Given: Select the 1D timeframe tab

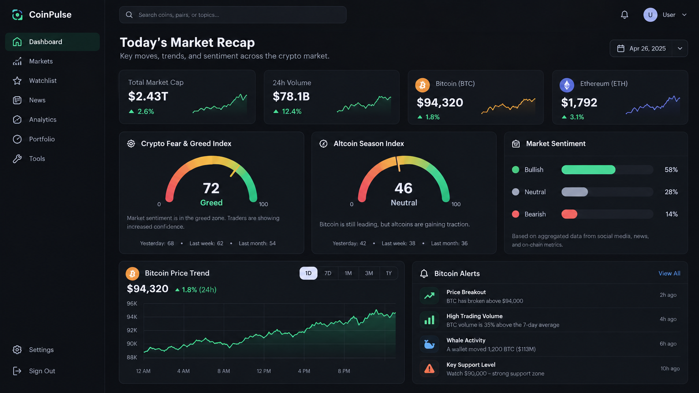Looking at the screenshot, I should [x=309, y=273].
